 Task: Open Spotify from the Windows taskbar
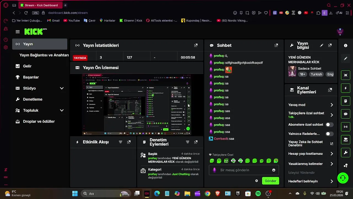(258, 193)
